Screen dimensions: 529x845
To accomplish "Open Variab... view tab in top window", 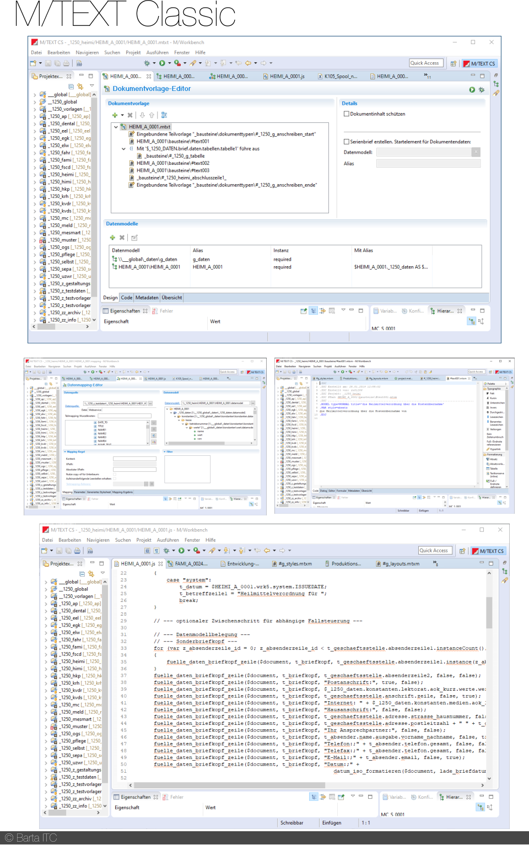I will click(x=385, y=311).
